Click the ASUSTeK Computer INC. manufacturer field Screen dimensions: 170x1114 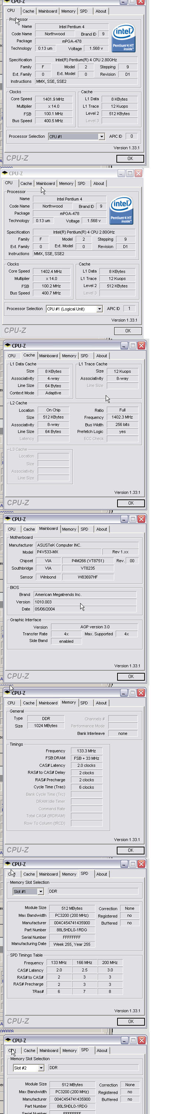[87, 545]
